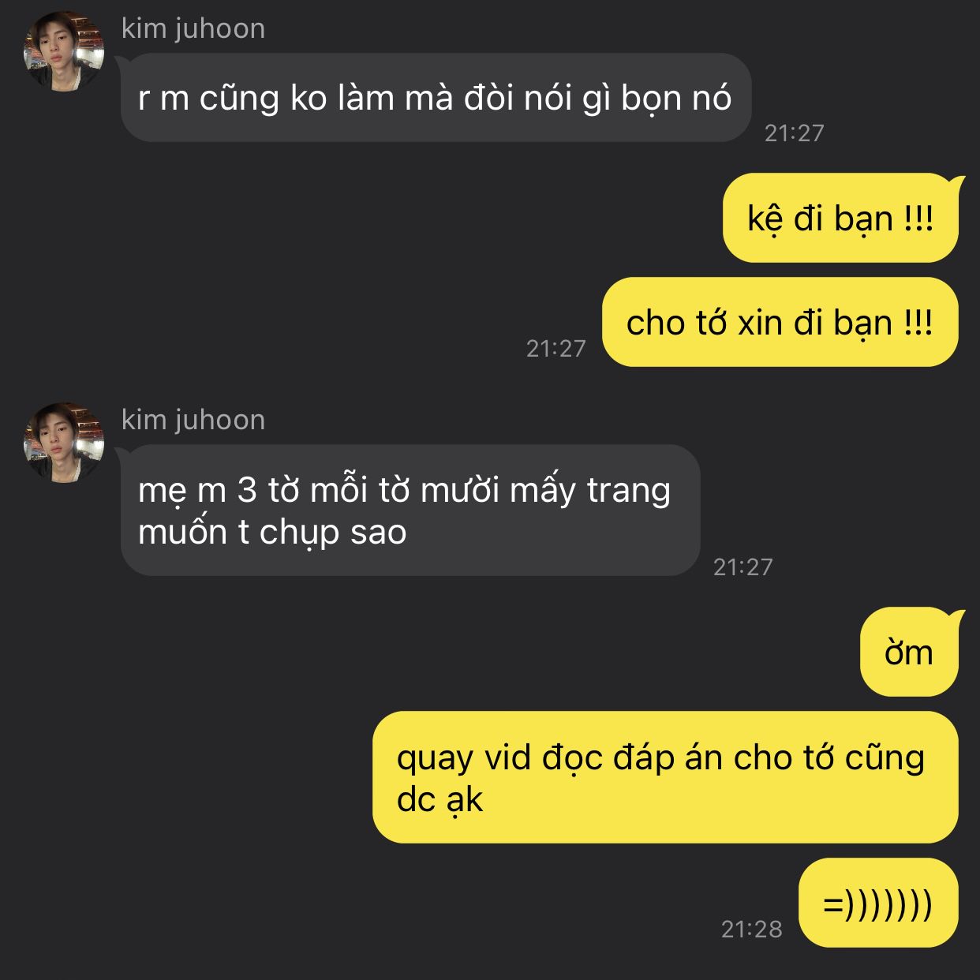980x980 pixels.
Task: Click the first 'kim juhoon' sender name
Action: (x=193, y=28)
